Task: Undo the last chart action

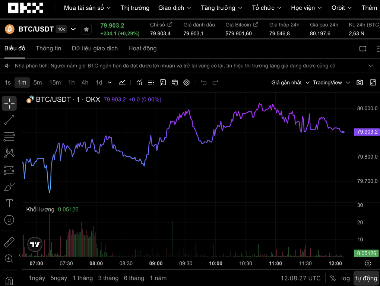Action: [203, 83]
